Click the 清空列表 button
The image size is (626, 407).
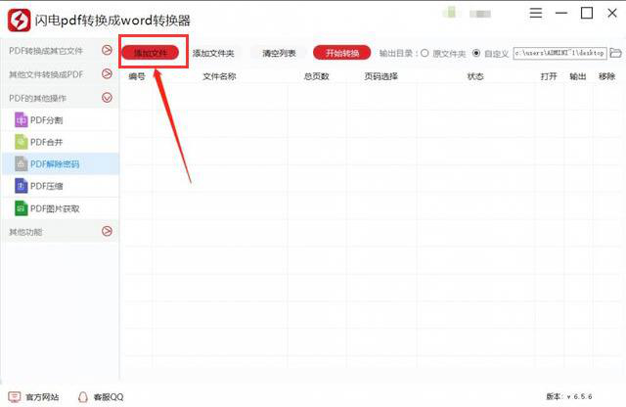279,53
